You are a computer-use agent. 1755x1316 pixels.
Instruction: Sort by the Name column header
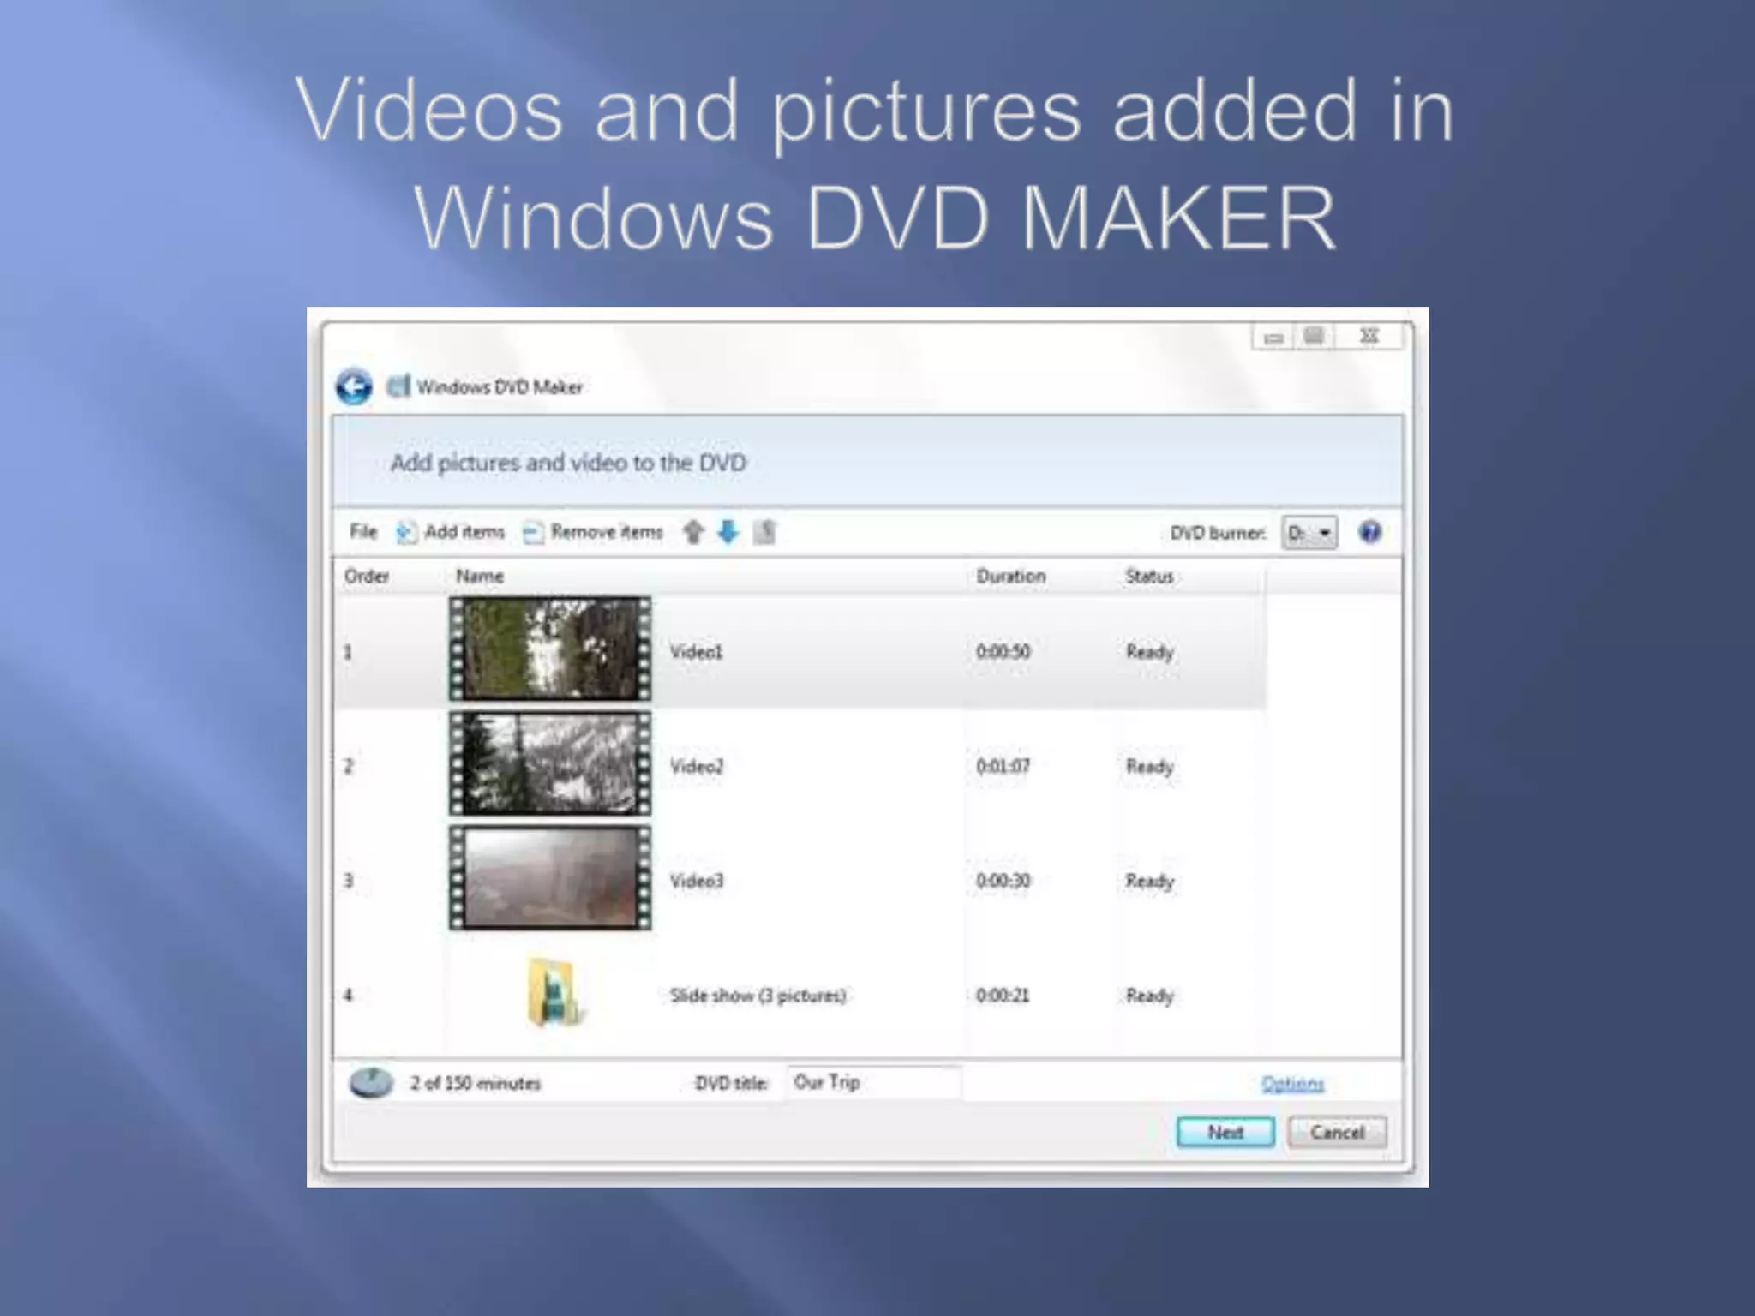[480, 577]
